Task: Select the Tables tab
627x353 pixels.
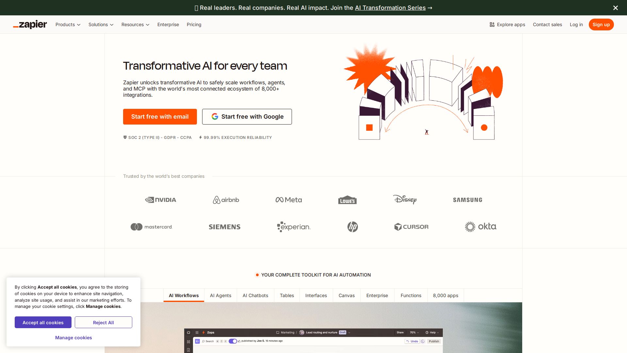Action: [286, 295]
